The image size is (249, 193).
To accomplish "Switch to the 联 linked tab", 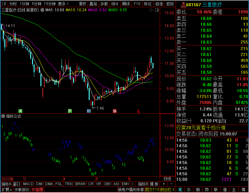I will pos(216,190).
